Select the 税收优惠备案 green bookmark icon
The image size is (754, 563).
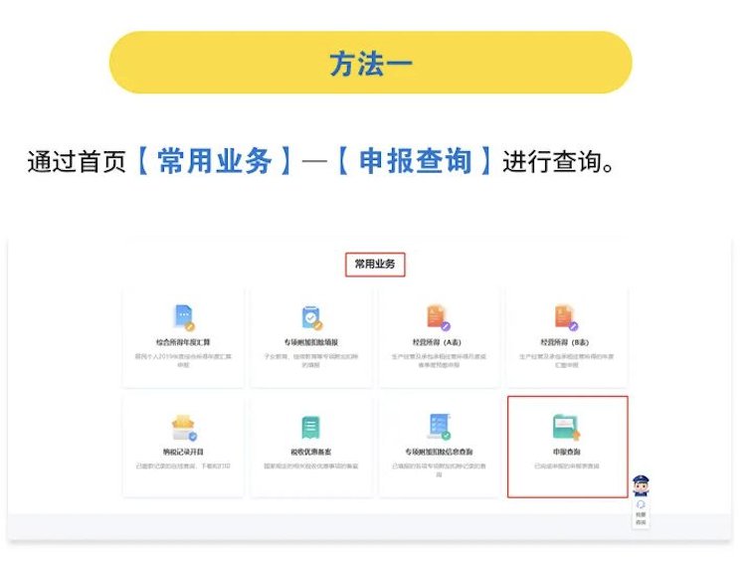tap(311, 427)
